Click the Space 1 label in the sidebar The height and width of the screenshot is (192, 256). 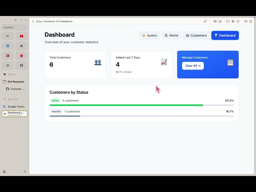point(12,74)
